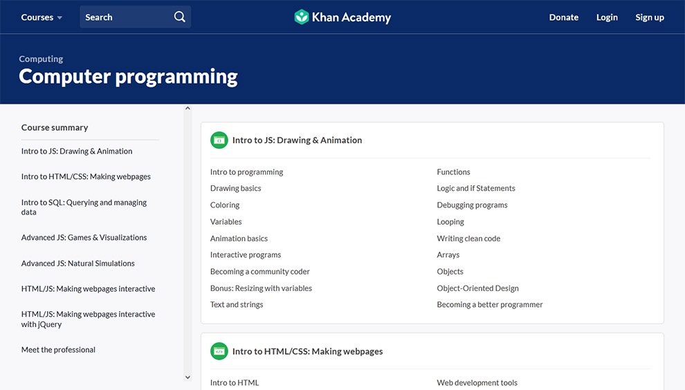Open the Intro to programming lesson
Viewport: 685px width, 390px height.
tap(246, 172)
